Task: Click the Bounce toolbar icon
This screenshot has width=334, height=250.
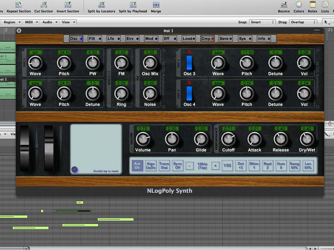Action: 284,5
